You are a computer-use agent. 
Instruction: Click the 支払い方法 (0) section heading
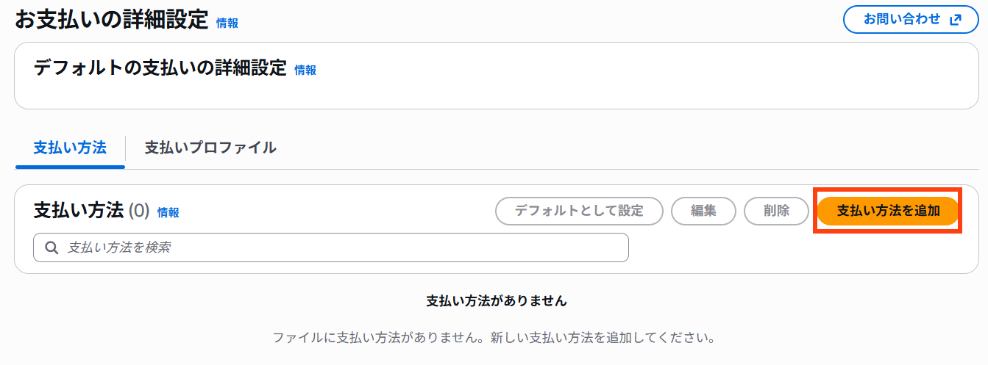click(79, 212)
